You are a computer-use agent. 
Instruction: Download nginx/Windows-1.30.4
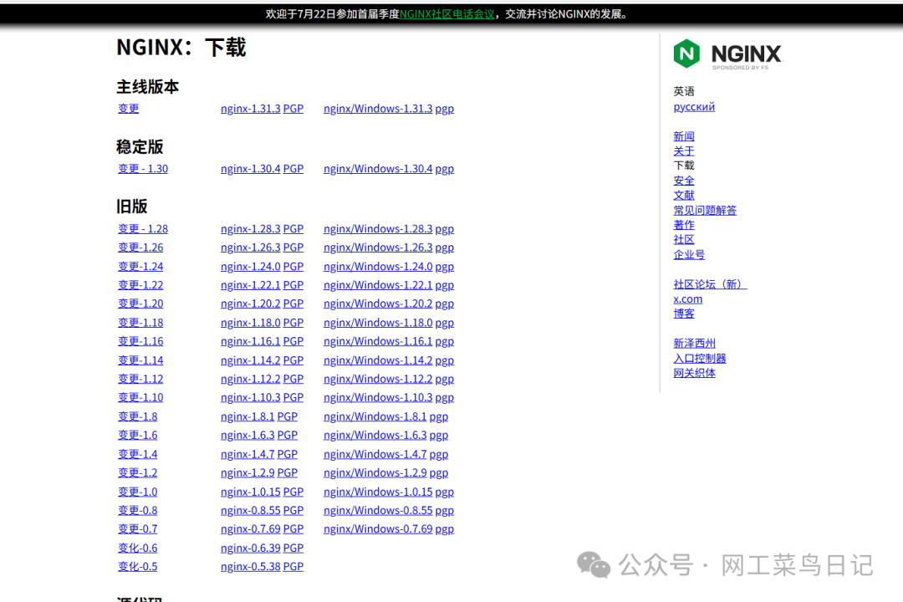pos(378,169)
